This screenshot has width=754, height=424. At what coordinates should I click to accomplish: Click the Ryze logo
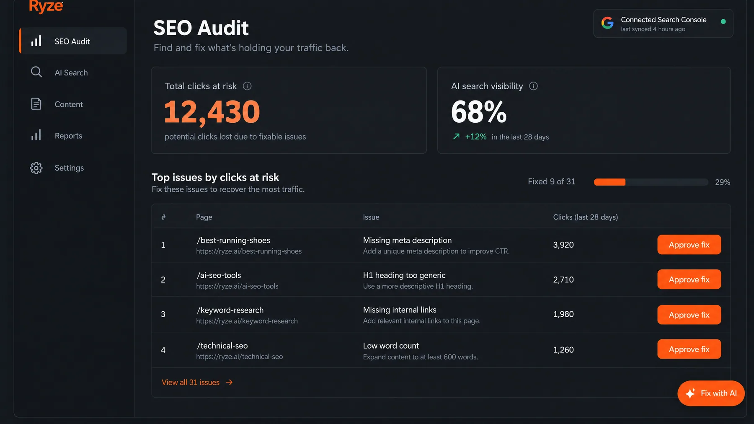[x=46, y=6]
